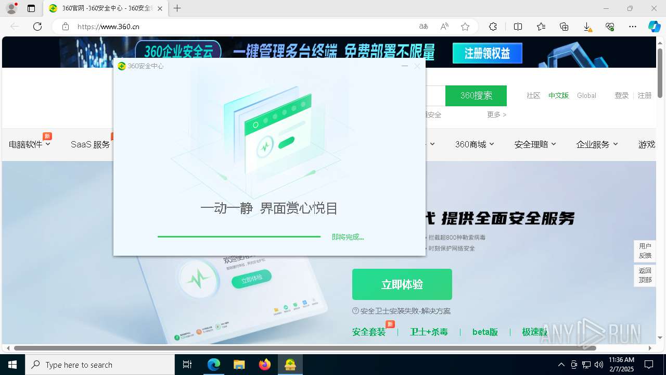Click the 注册 register link
This screenshot has width=666, height=375.
click(x=645, y=95)
